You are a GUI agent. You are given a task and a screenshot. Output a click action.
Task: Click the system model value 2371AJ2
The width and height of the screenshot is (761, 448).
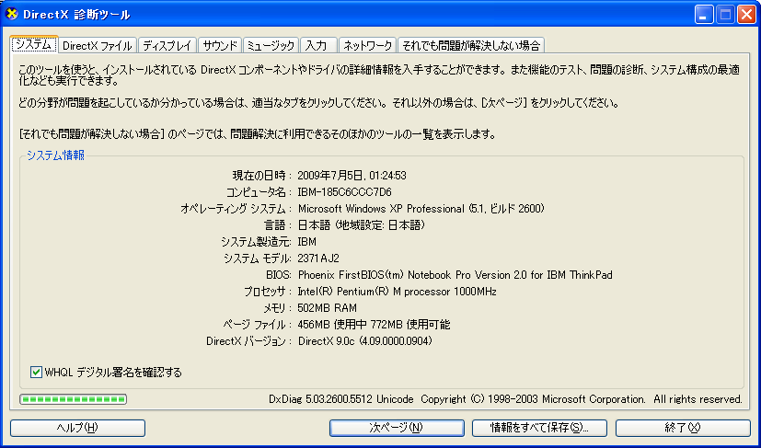318,258
